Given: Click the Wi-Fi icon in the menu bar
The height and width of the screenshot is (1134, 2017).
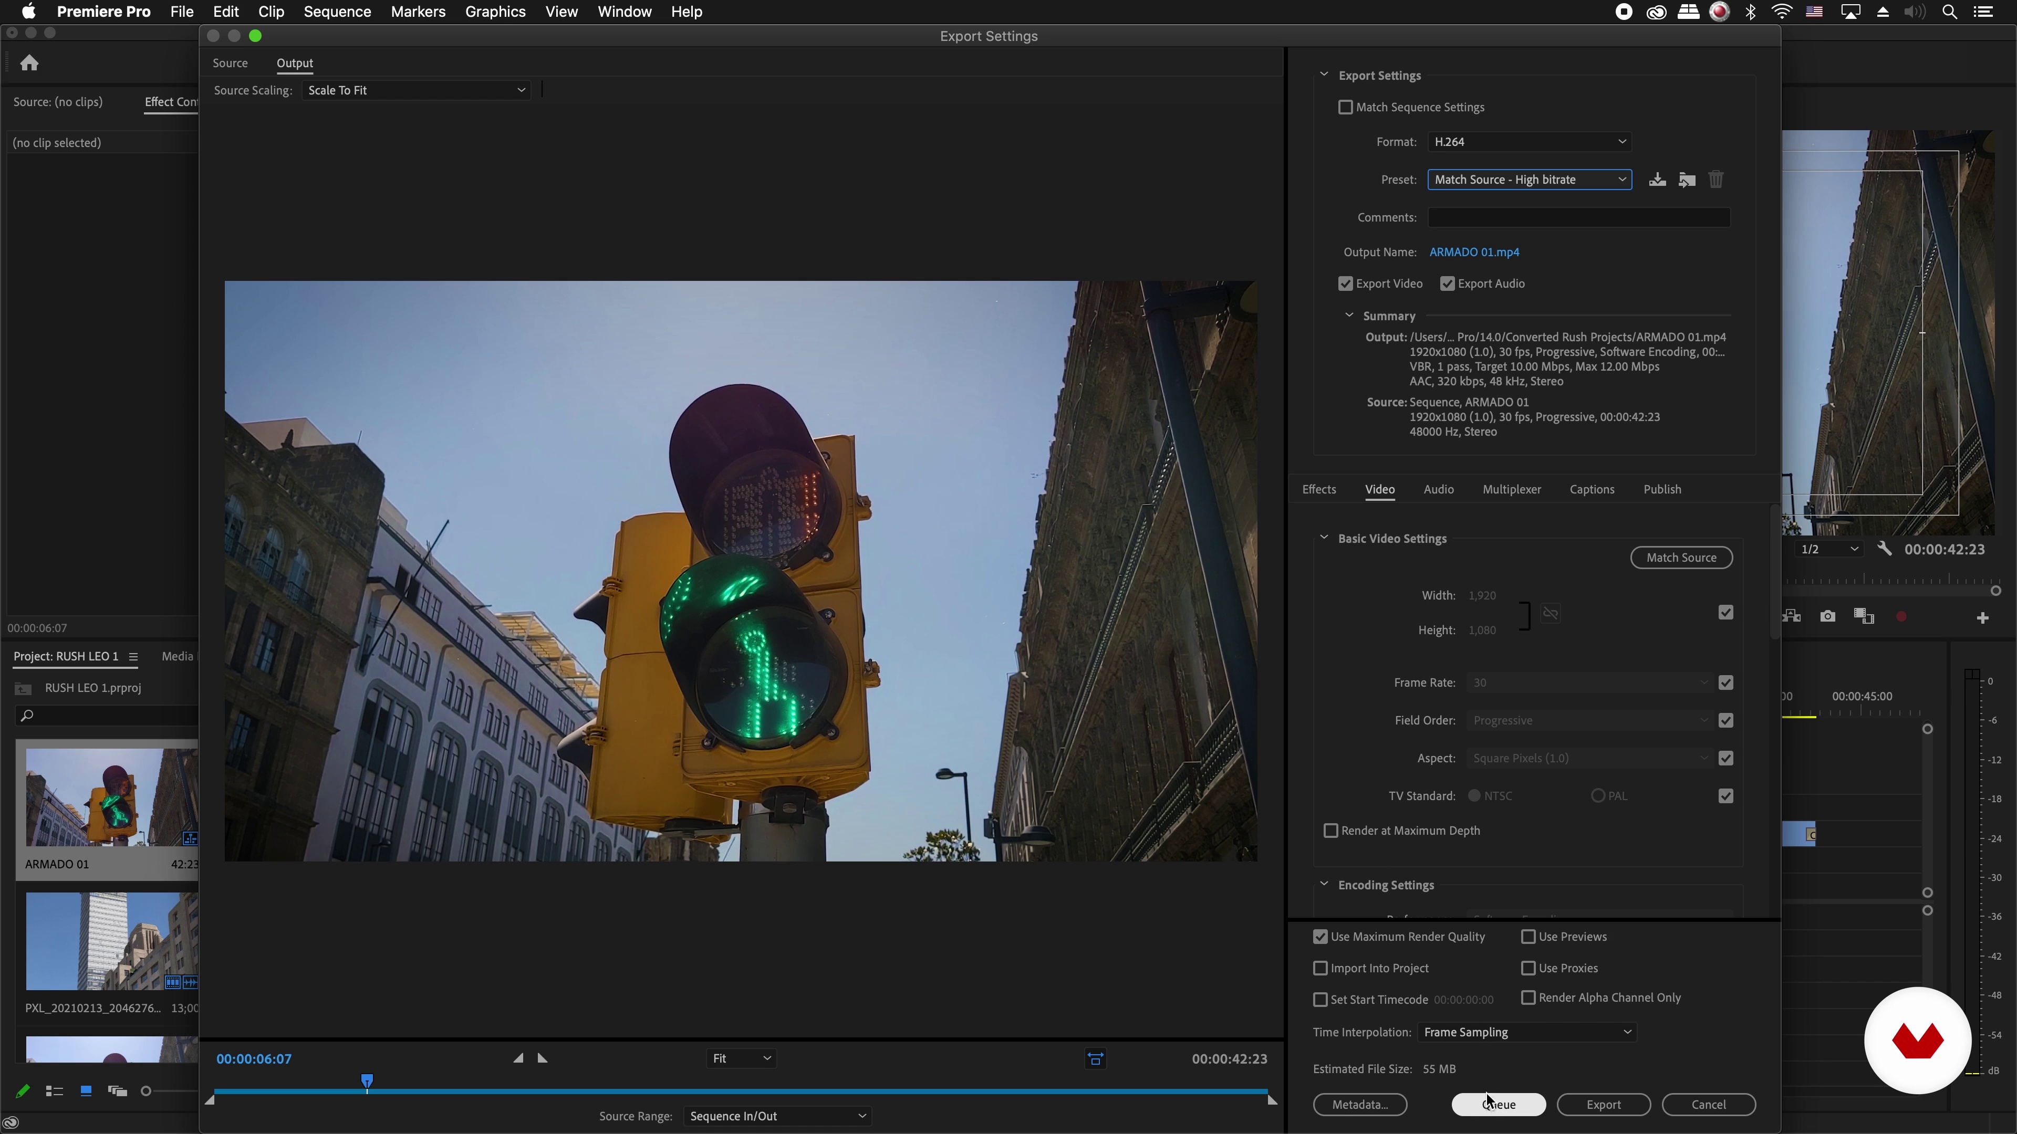Looking at the screenshot, I should (x=1782, y=12).
